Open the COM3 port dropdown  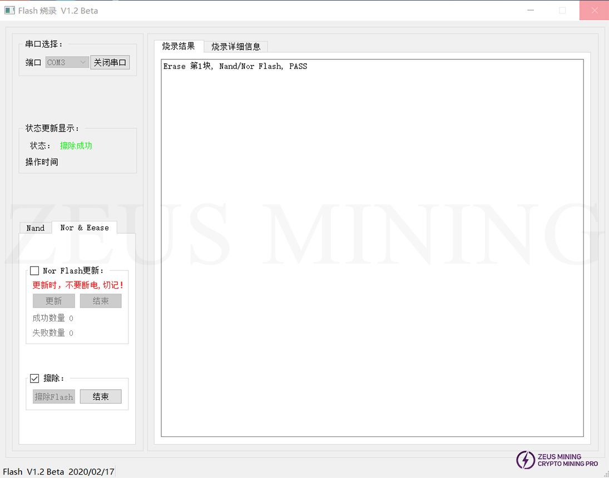click(67, 63)
